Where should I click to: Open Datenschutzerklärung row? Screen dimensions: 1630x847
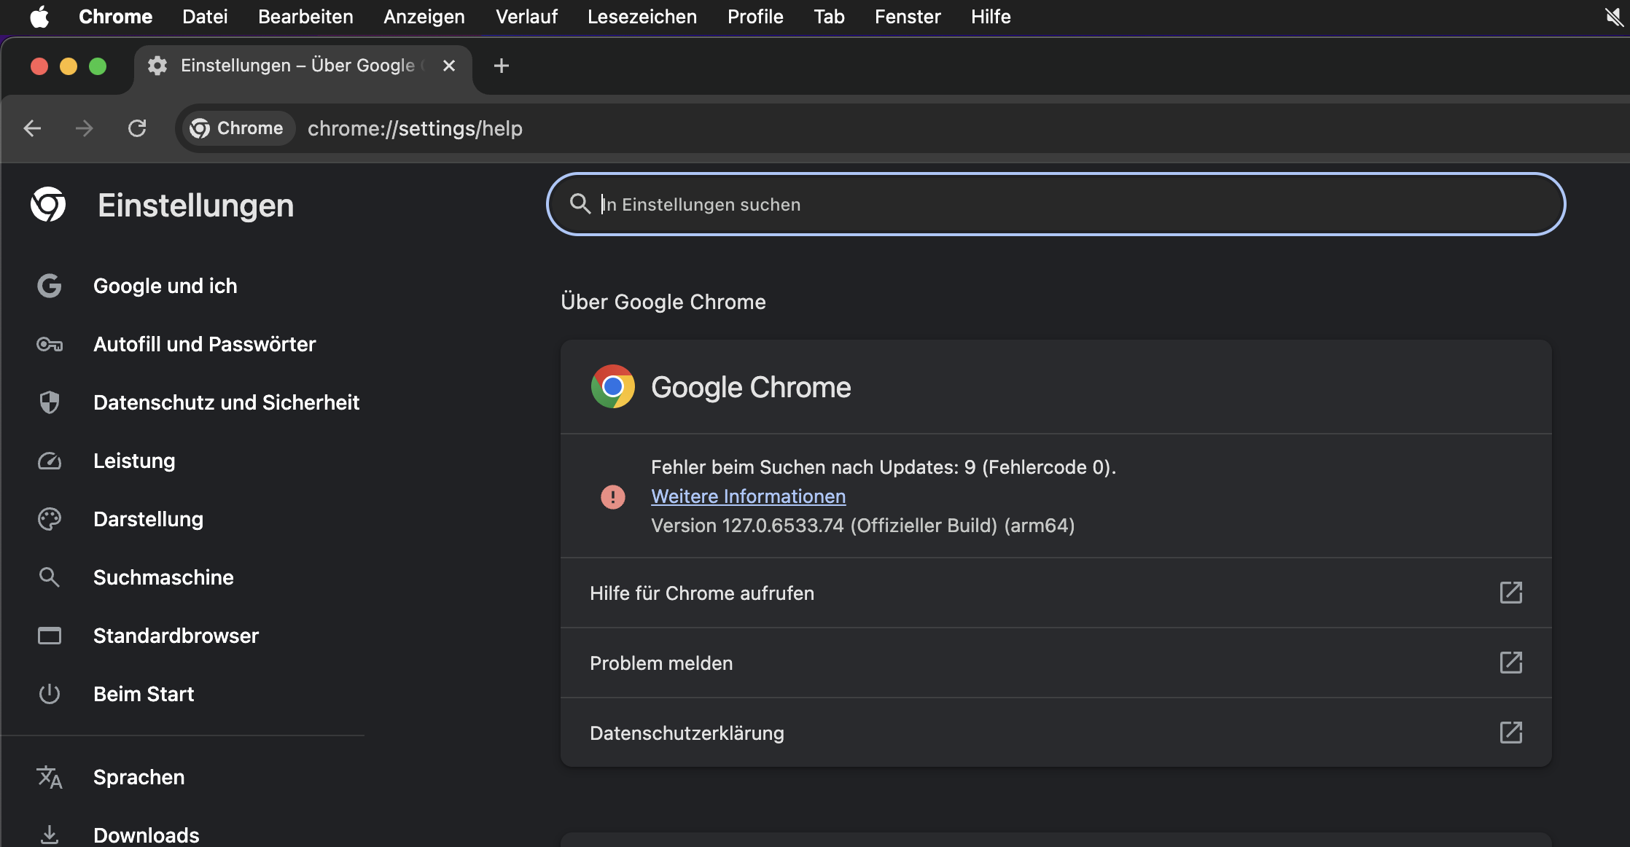[687, 733]
